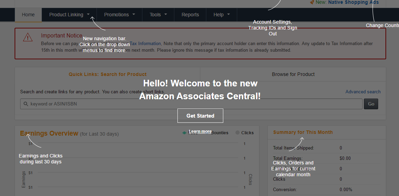The height and width of the screenshot is (196, 399).
Task: Click the magnifier icon in the search box
Action: coord(26,104)
